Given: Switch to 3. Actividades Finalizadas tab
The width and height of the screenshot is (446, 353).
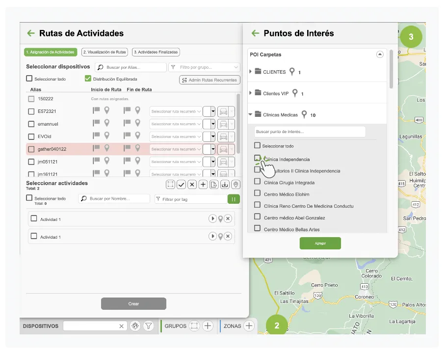Looking at the screenshot, I should (156, 52).
